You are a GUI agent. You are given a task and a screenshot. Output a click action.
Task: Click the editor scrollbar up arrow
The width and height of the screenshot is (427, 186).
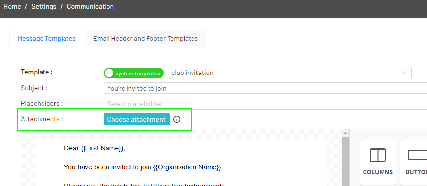[345, 133]
